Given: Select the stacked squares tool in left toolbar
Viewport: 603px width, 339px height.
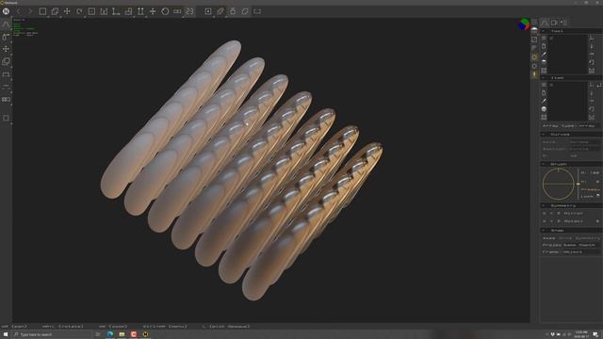Looking at the screenshot, I should coord(6,61).
